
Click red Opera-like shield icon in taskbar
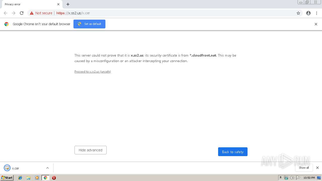[x=54, y=178]
